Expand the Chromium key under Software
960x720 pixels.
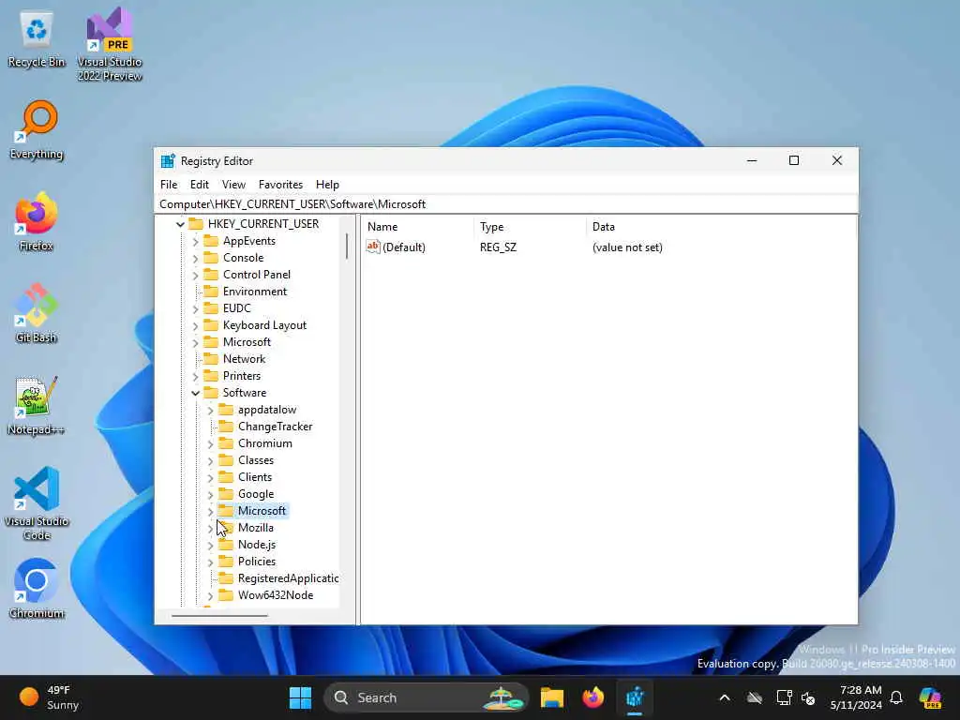pos(211,443)
